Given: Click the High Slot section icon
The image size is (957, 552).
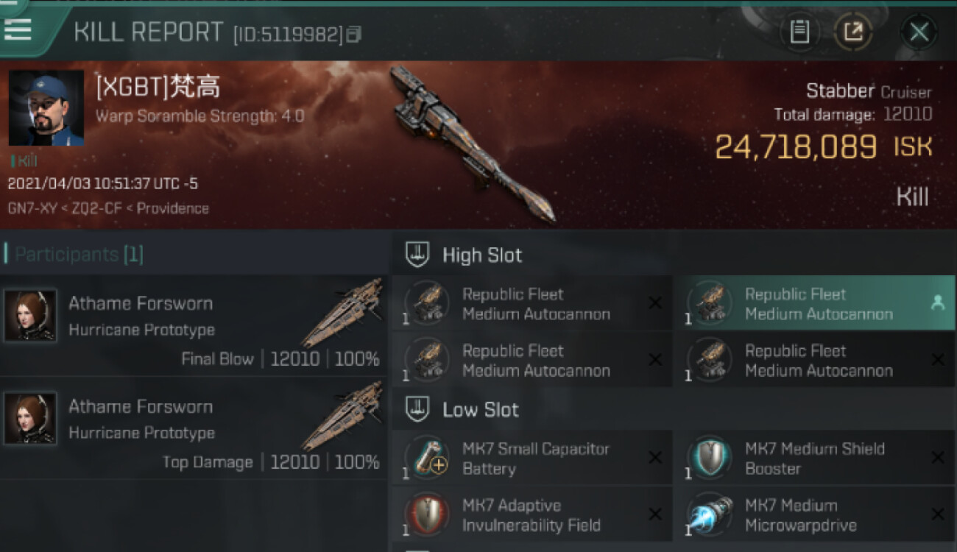Looking at the screenshot, I should (x=417, y=255).
